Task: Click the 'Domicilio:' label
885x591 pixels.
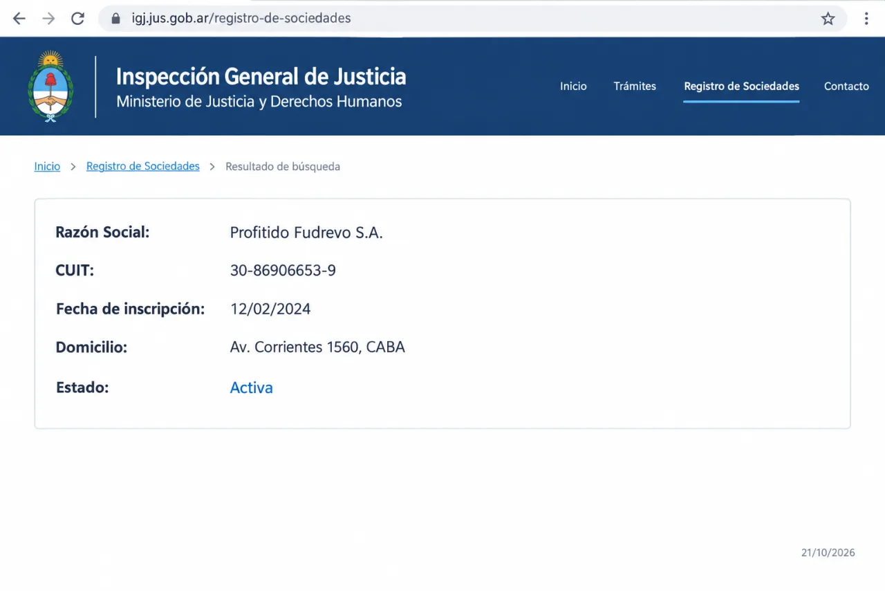Action: point(91,347)
